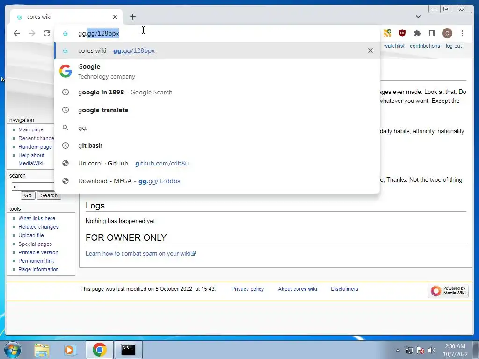
Task: Open Windows Media Player taskbar icon
Action: pos(70,350)
